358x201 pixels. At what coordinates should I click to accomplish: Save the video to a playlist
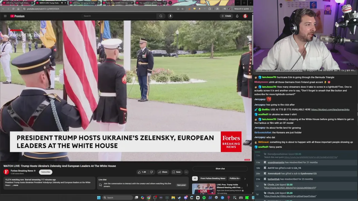(176, 172)
